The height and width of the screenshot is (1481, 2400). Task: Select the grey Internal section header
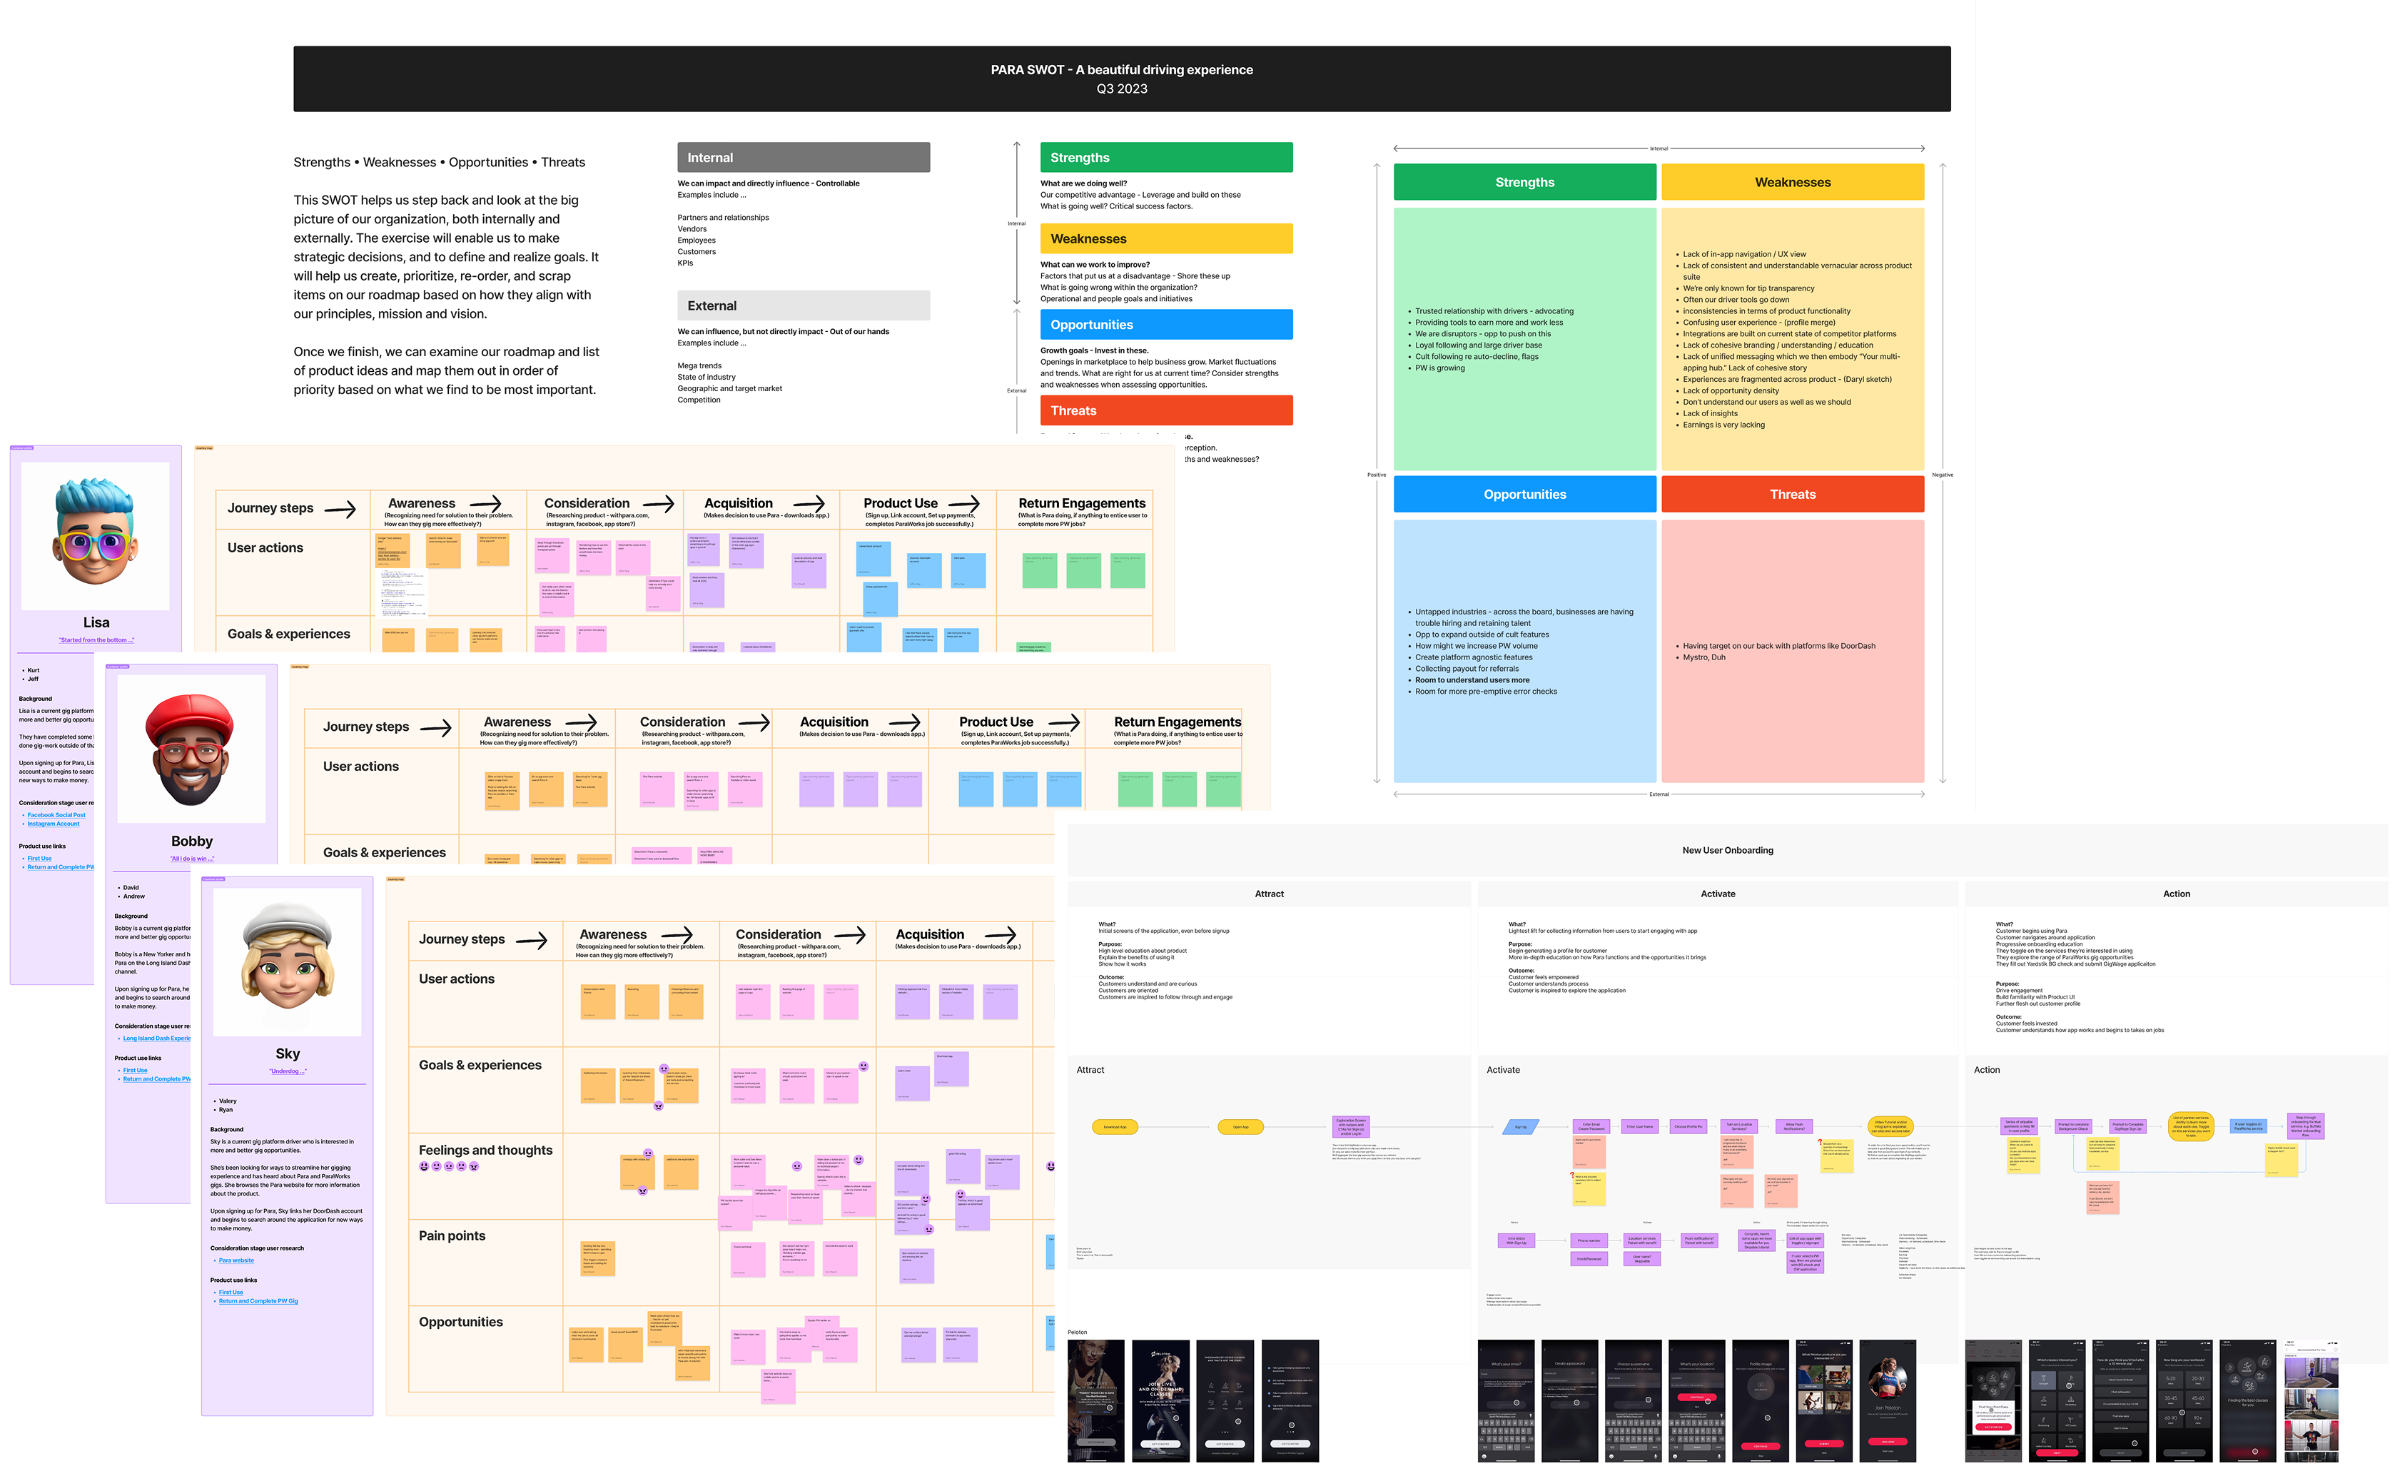[x=803, y=158]
